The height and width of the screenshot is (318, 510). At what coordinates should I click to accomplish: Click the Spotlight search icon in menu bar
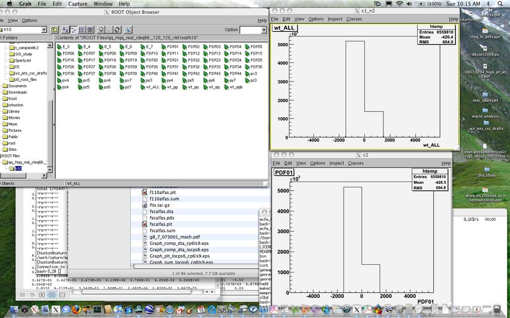coord(500,4)
